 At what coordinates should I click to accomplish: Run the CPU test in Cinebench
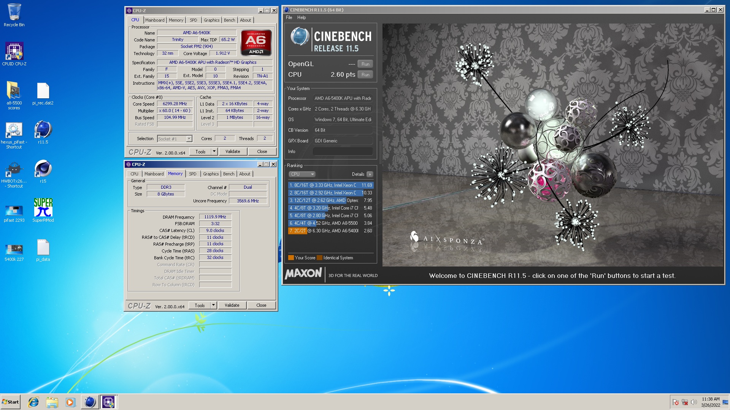365,75
